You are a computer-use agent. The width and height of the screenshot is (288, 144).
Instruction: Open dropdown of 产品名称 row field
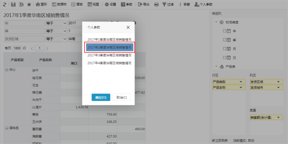tap(241, 88)
